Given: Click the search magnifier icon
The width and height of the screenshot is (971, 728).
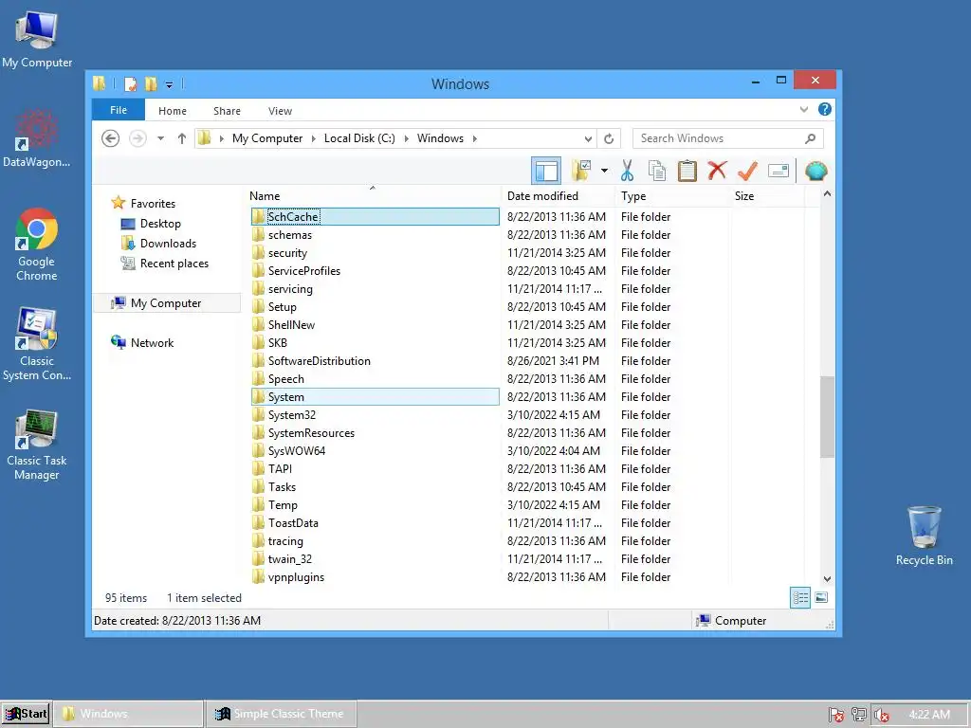Looking at the screenshot, I should (x=811, y=138).
